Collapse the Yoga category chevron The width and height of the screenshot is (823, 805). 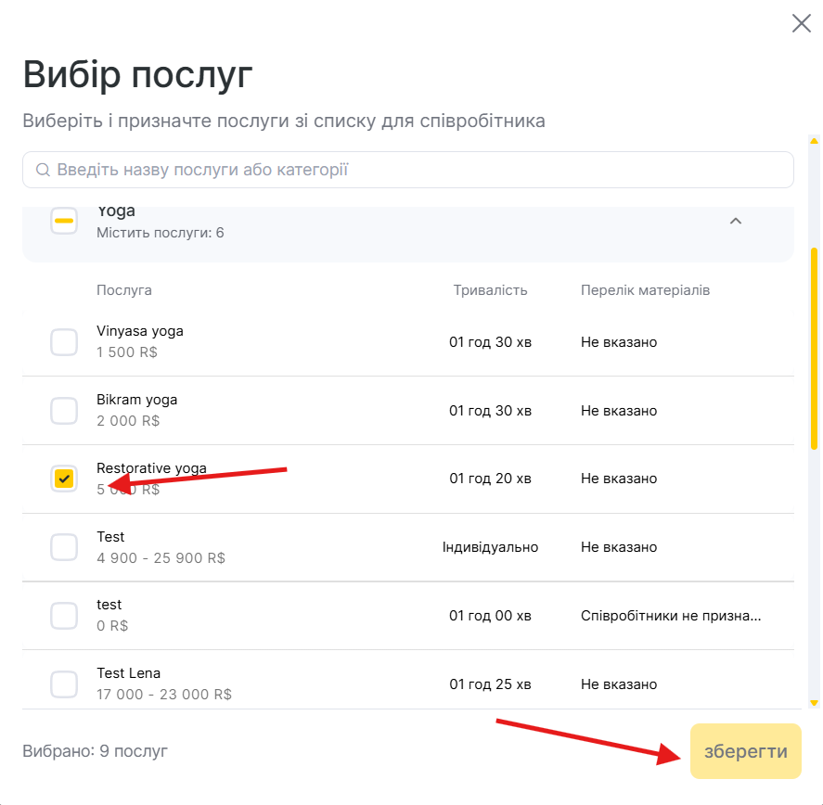coord(736,221)
